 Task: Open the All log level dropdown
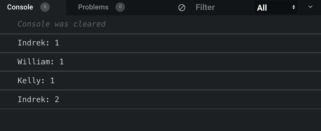click(x=275, y=8)
